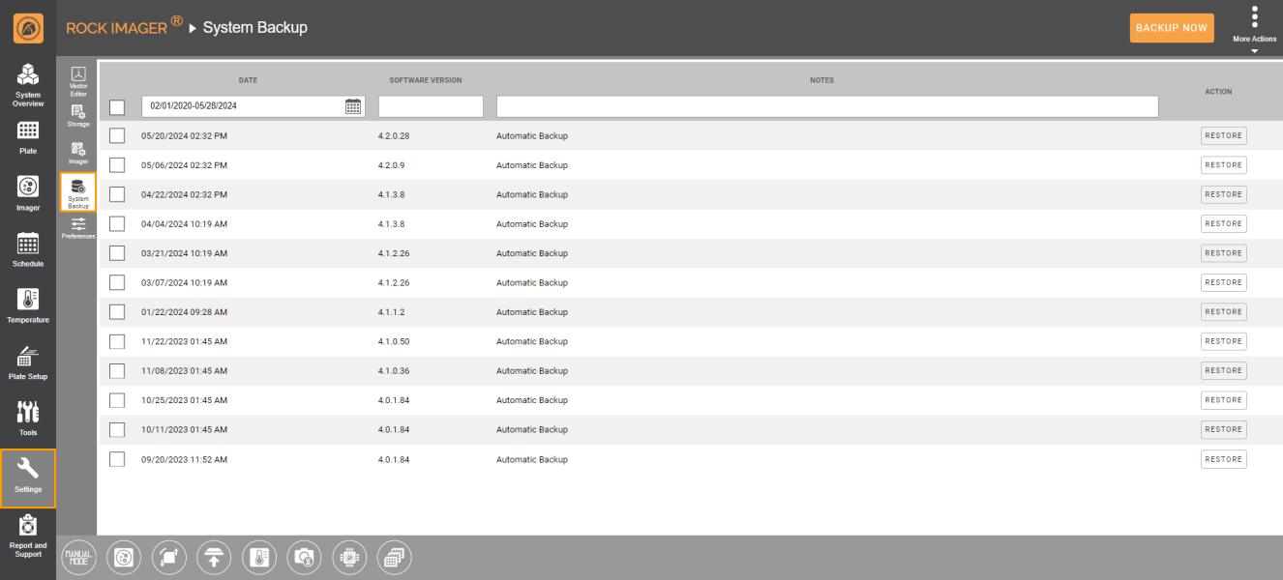Open the date range calendar picker
This screenshot has width=1283, height=580.
(352, 105)
